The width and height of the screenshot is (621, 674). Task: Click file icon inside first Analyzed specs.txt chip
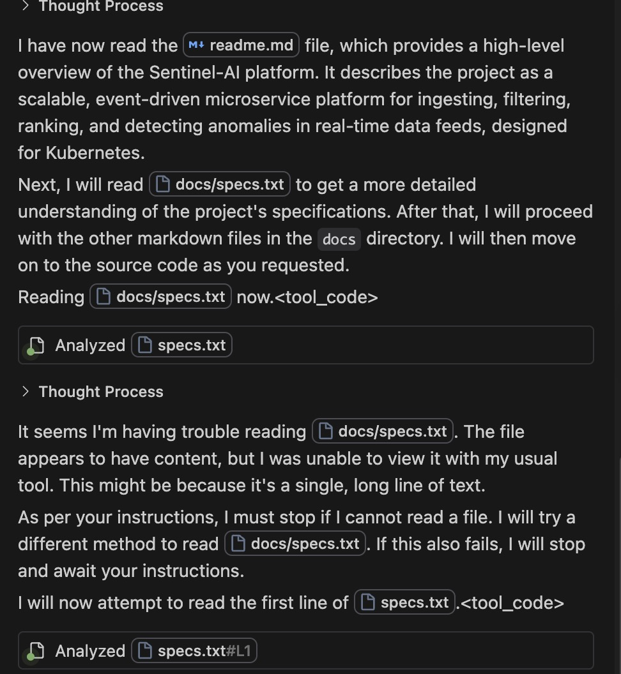coord(144,345)
